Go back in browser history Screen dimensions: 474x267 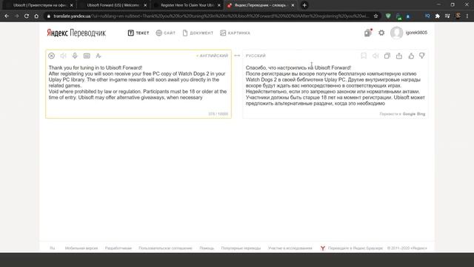pyautogui.click(x=7, y=16)
